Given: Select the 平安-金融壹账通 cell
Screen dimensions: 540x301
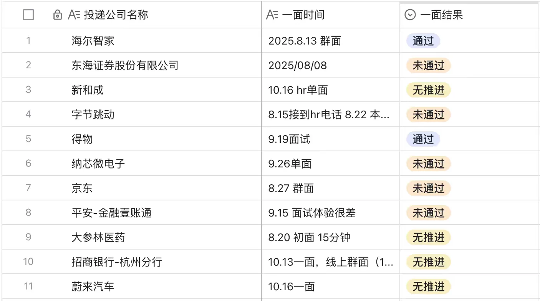Looking at the screenshot, I should click(x=111, y=213).
